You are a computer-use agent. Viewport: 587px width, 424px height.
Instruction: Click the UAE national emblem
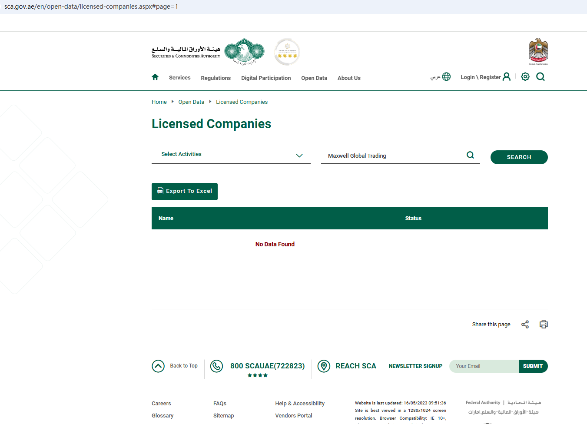point(538,51)
